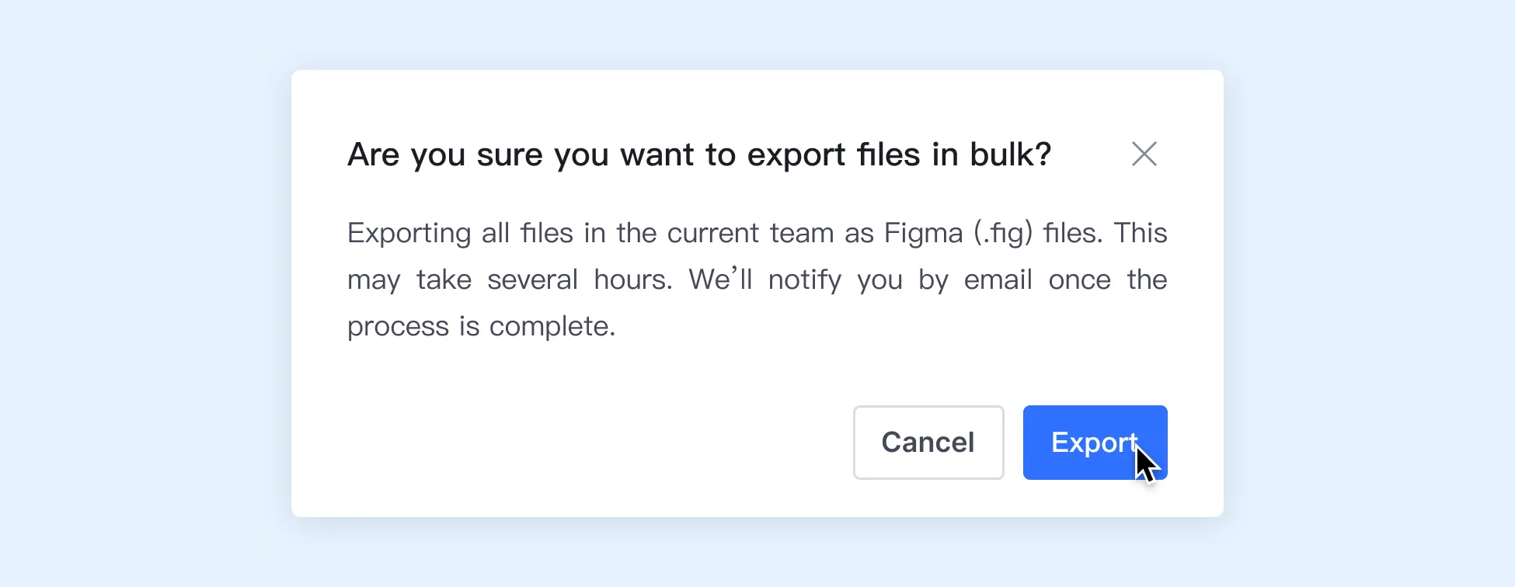Click the word "bulk?" in the heading
Screen dimensions: 1515x587
point(1010,155)
